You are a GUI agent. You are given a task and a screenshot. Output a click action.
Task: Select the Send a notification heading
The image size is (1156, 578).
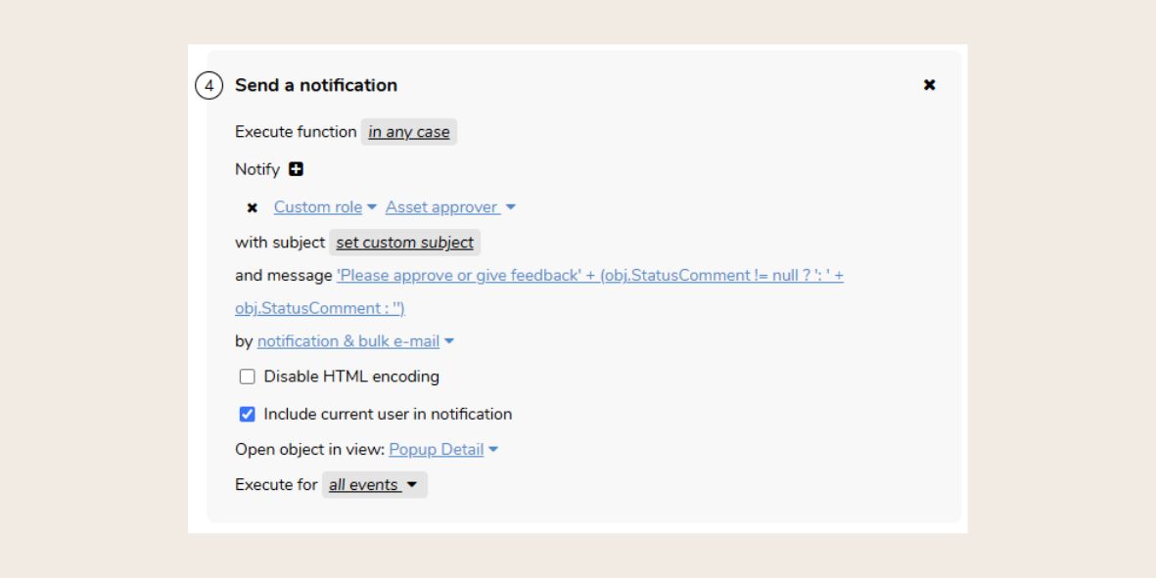click(x=316, y=85)
